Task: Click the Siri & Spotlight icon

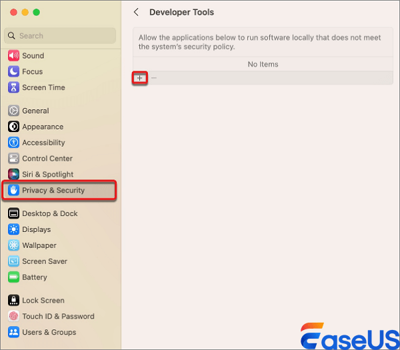Action: (13, 174)
